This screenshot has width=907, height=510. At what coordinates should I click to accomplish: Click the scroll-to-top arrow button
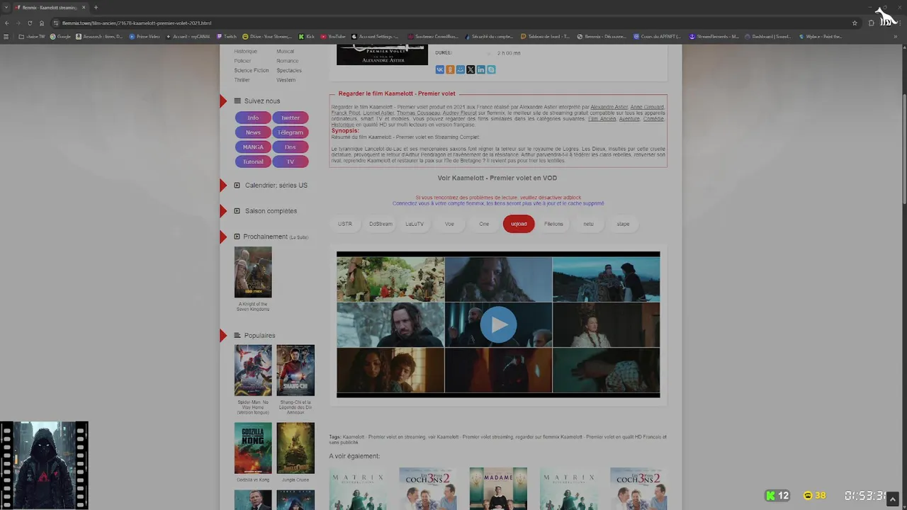[x=893, y=499]
